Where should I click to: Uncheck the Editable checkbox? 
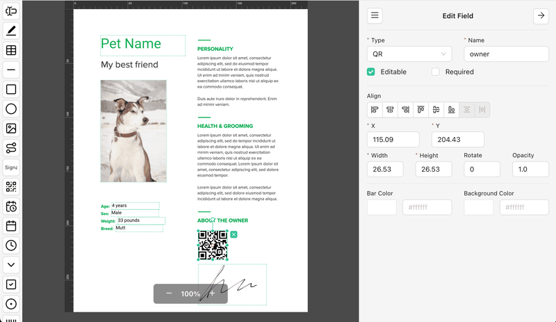click(371, 72)
